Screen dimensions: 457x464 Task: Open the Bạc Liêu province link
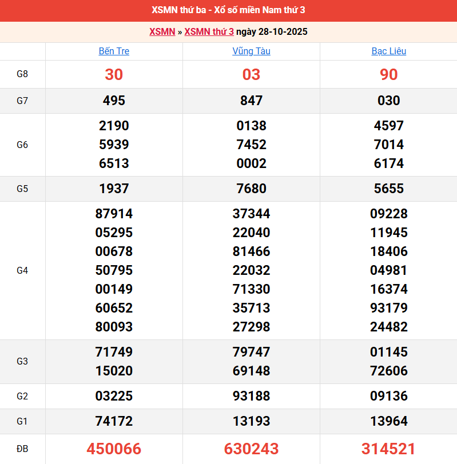pyautogui.click(x=388, y=51)
